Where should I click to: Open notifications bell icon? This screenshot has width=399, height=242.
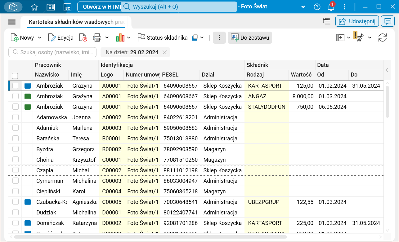(331, 7)
